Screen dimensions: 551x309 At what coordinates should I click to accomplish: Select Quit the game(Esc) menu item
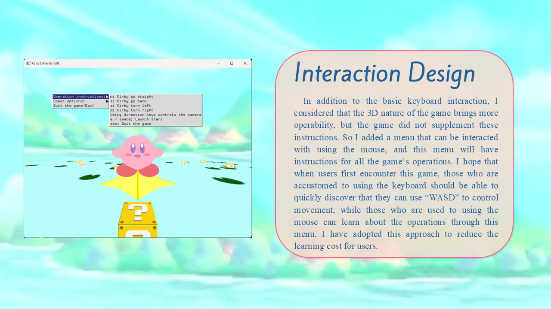(x=81, y=106)
